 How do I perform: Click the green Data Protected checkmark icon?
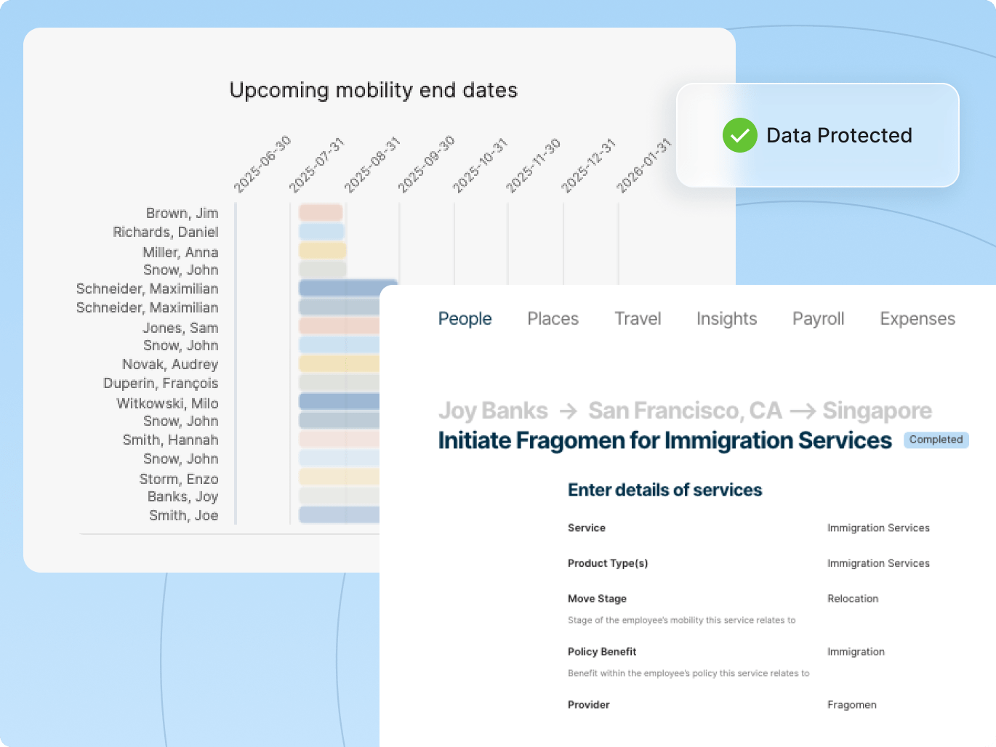[x=739, y=135]
